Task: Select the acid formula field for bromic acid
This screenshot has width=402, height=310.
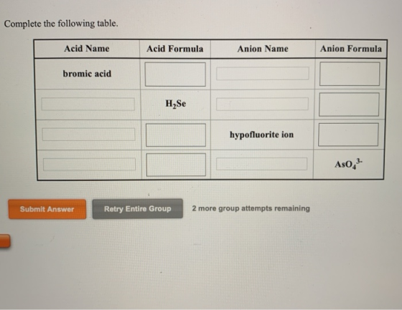Action: pyautogui.click(x=175, y=74)
